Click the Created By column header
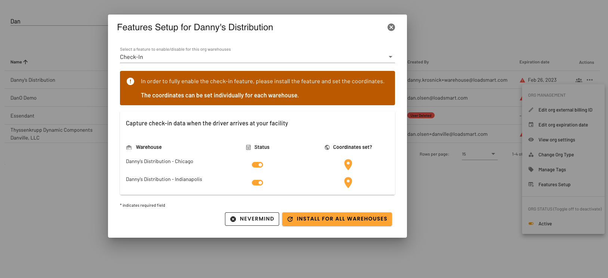Screen dimensions: 608x278 point(418,62)
